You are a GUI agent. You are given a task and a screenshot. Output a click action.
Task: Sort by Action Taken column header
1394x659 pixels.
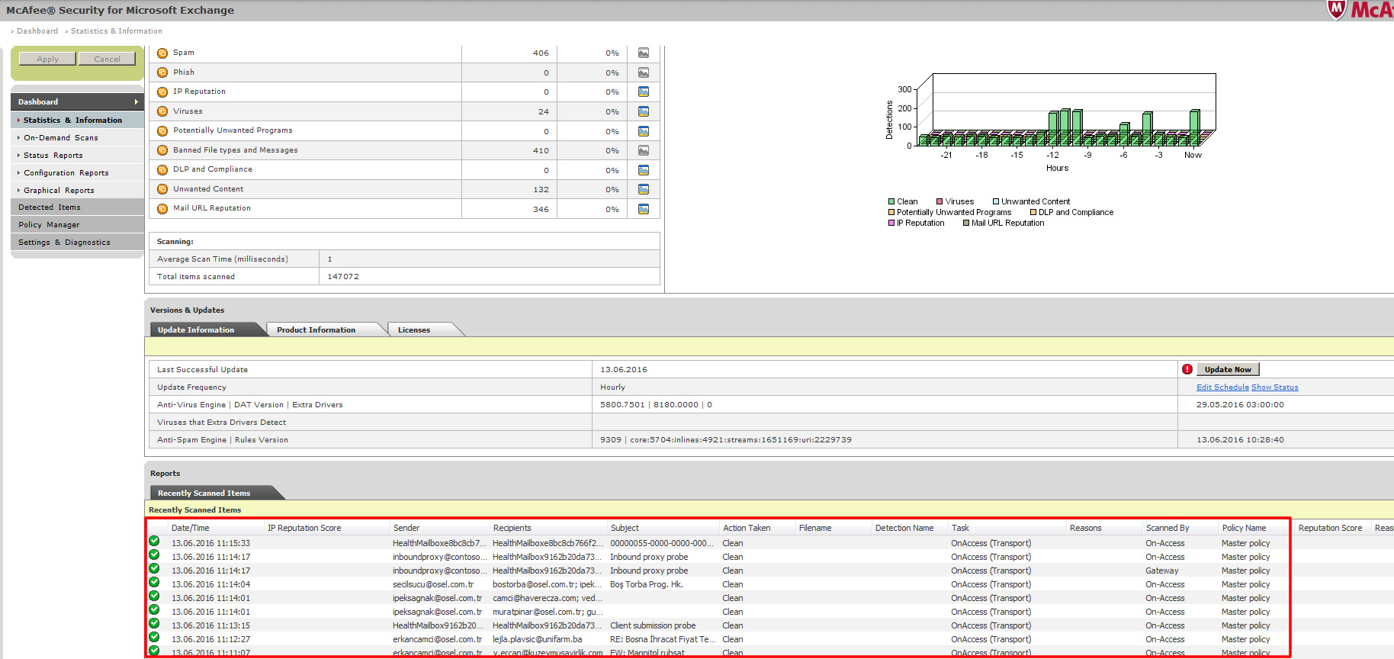pyautogui.click(x=747, y=528)
